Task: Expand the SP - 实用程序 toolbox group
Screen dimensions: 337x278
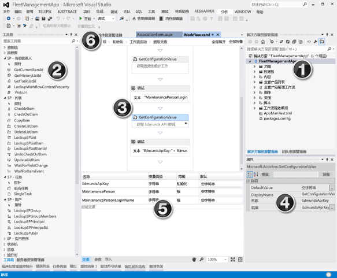Action: point(5,239)
